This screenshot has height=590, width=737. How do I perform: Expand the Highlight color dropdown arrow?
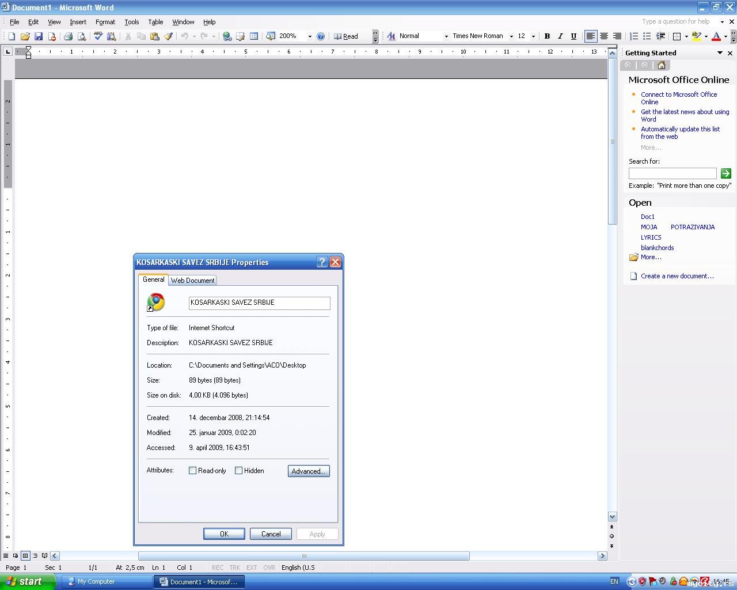point(706,36)
